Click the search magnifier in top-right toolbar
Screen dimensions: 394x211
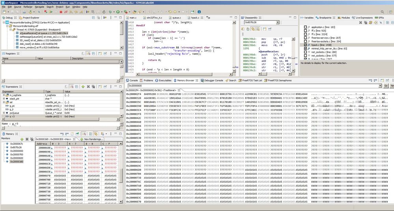coord(383,12)
